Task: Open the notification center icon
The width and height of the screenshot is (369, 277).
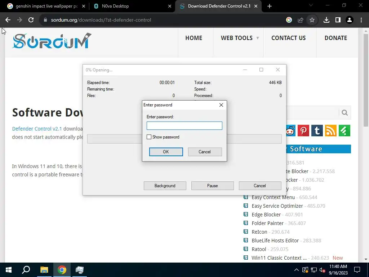Action: pyautogui.click(x=357, y=270)
